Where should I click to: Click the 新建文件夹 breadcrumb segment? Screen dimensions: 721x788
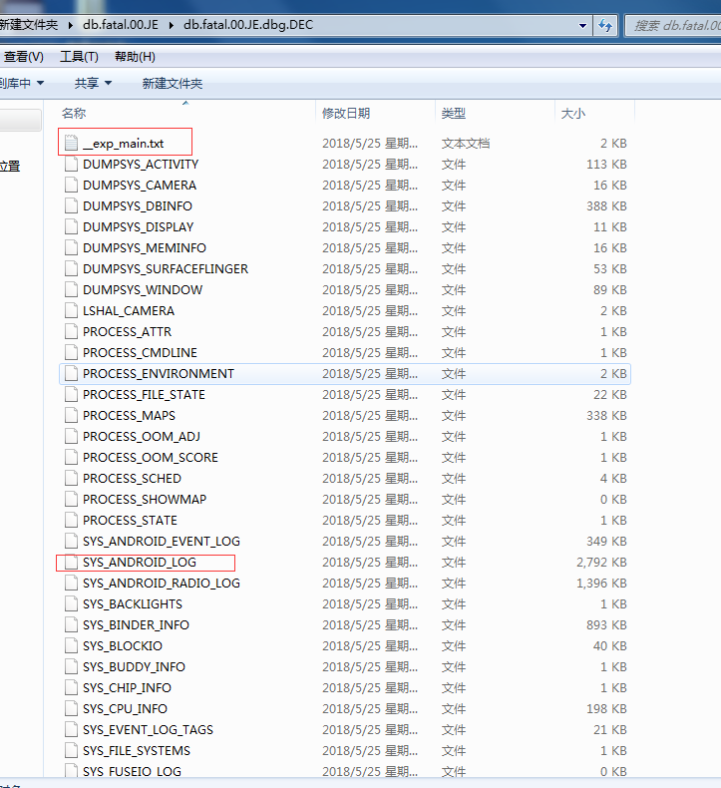(29, 25)
